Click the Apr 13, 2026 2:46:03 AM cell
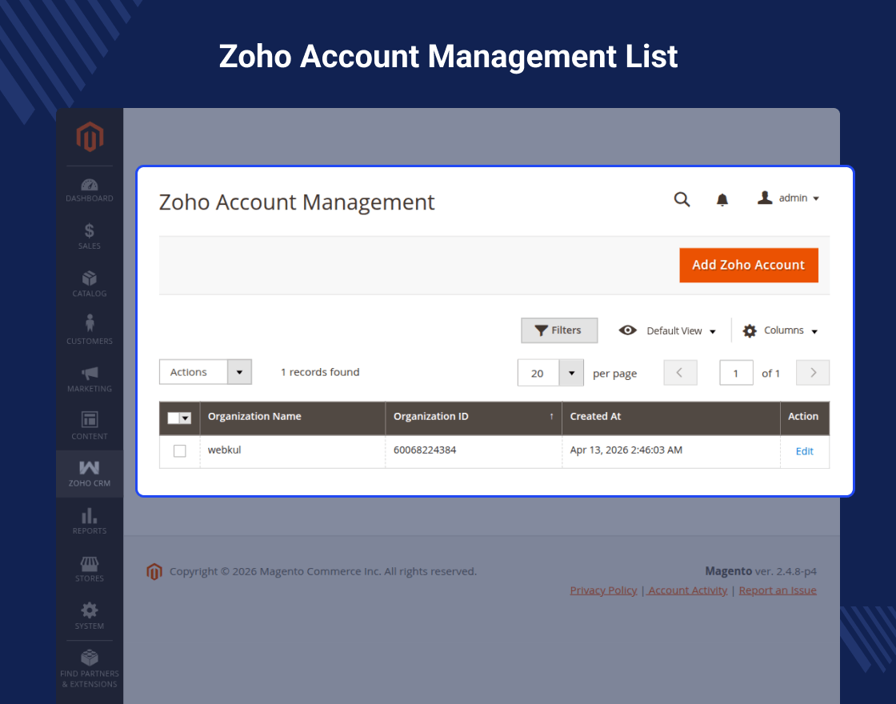Viewport: 896px width, 704px height. coord(671,451)
